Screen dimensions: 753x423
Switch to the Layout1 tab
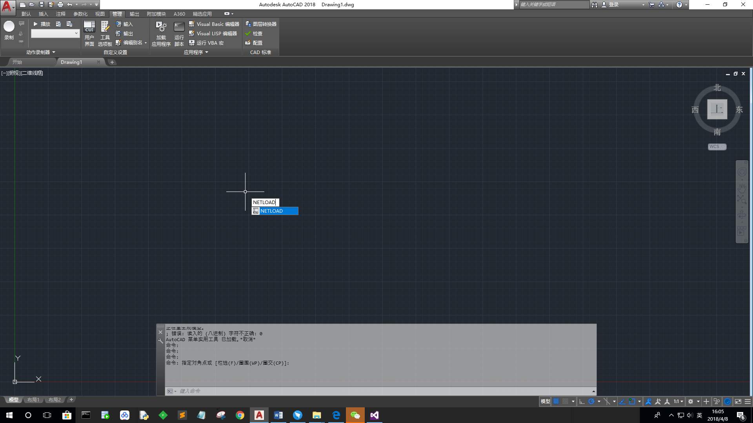[x=33, y=400]
